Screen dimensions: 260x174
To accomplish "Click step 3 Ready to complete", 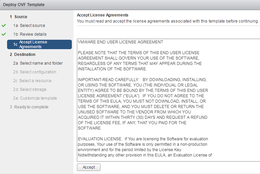I will point(29,107).
